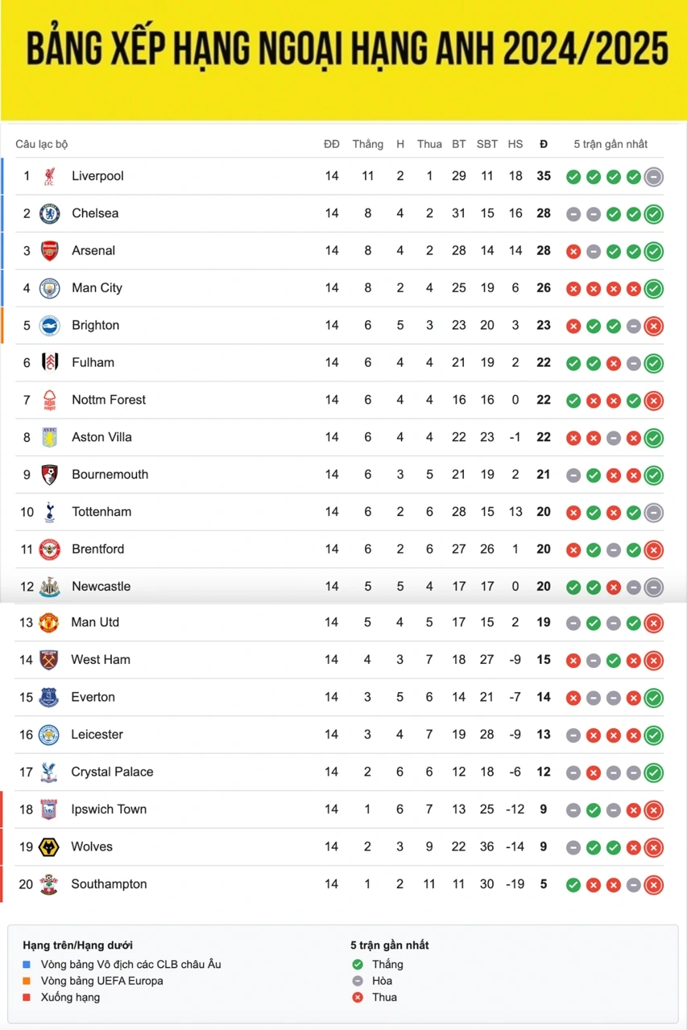Select the Nottm Forest team name
Screen dimensions: 687x1030
pos(109,400)
